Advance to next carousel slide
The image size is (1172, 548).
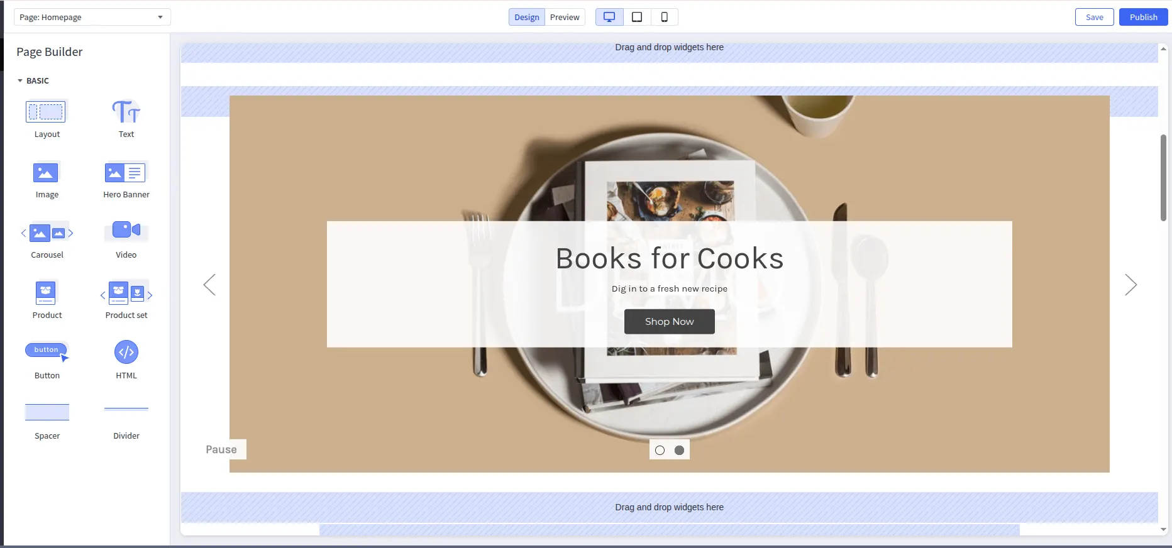1131,285
